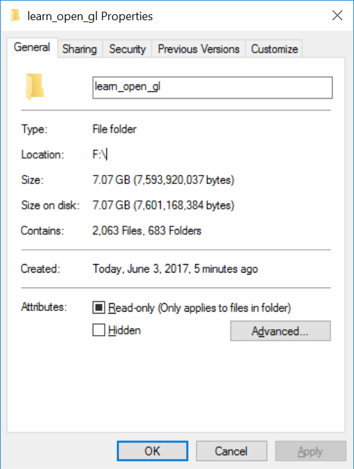Switch to the Sharing tab
The width and height of the screenshot is (354, 469).
click(79, 49)
